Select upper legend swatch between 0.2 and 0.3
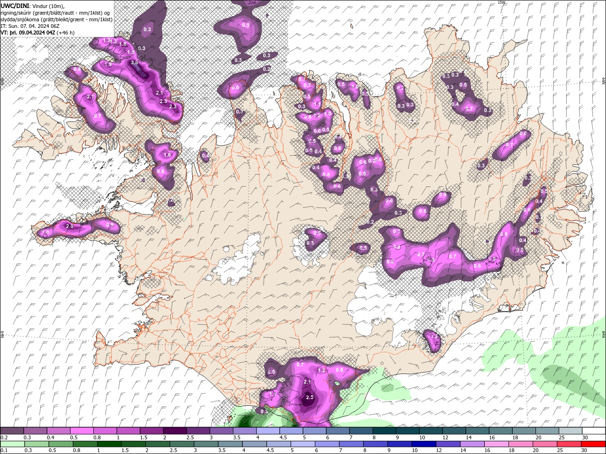 coord(12,431)
